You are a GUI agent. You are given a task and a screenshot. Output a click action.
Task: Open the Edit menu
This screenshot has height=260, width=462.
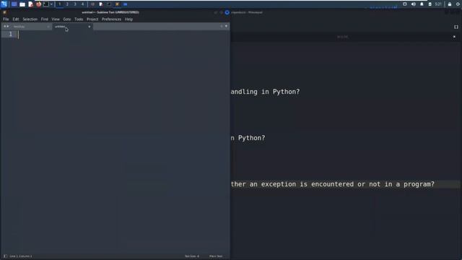coord(16,19)
